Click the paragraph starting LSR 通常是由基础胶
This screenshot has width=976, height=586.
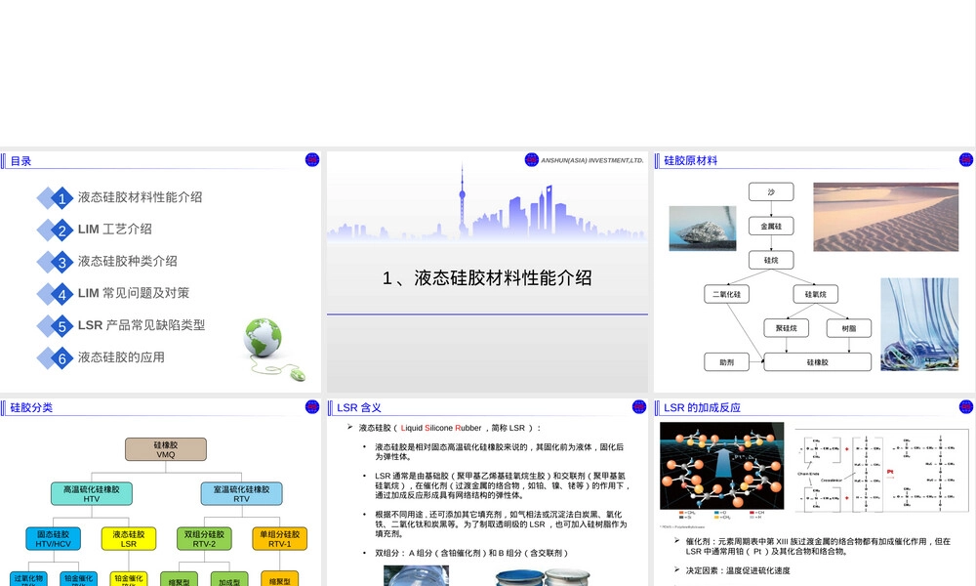click(503, 485)
